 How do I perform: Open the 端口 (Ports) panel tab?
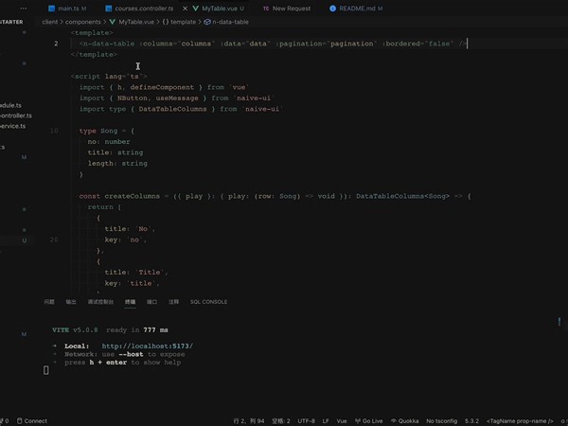coord(151,302)
